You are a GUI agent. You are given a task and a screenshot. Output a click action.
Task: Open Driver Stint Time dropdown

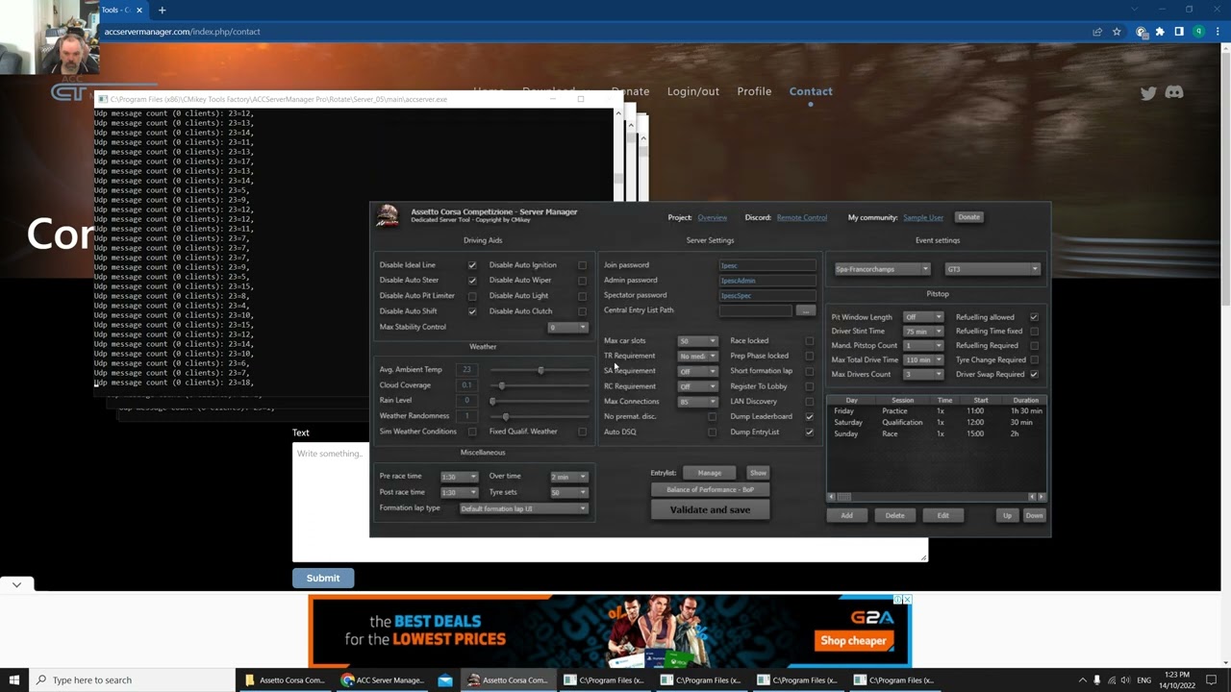click(x=923, y=332)
